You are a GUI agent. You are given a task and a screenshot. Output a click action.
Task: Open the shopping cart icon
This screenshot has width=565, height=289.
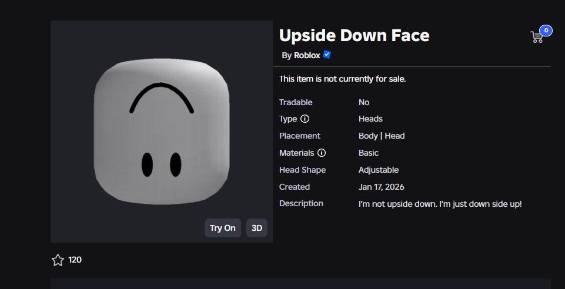[x=537, y=37]
